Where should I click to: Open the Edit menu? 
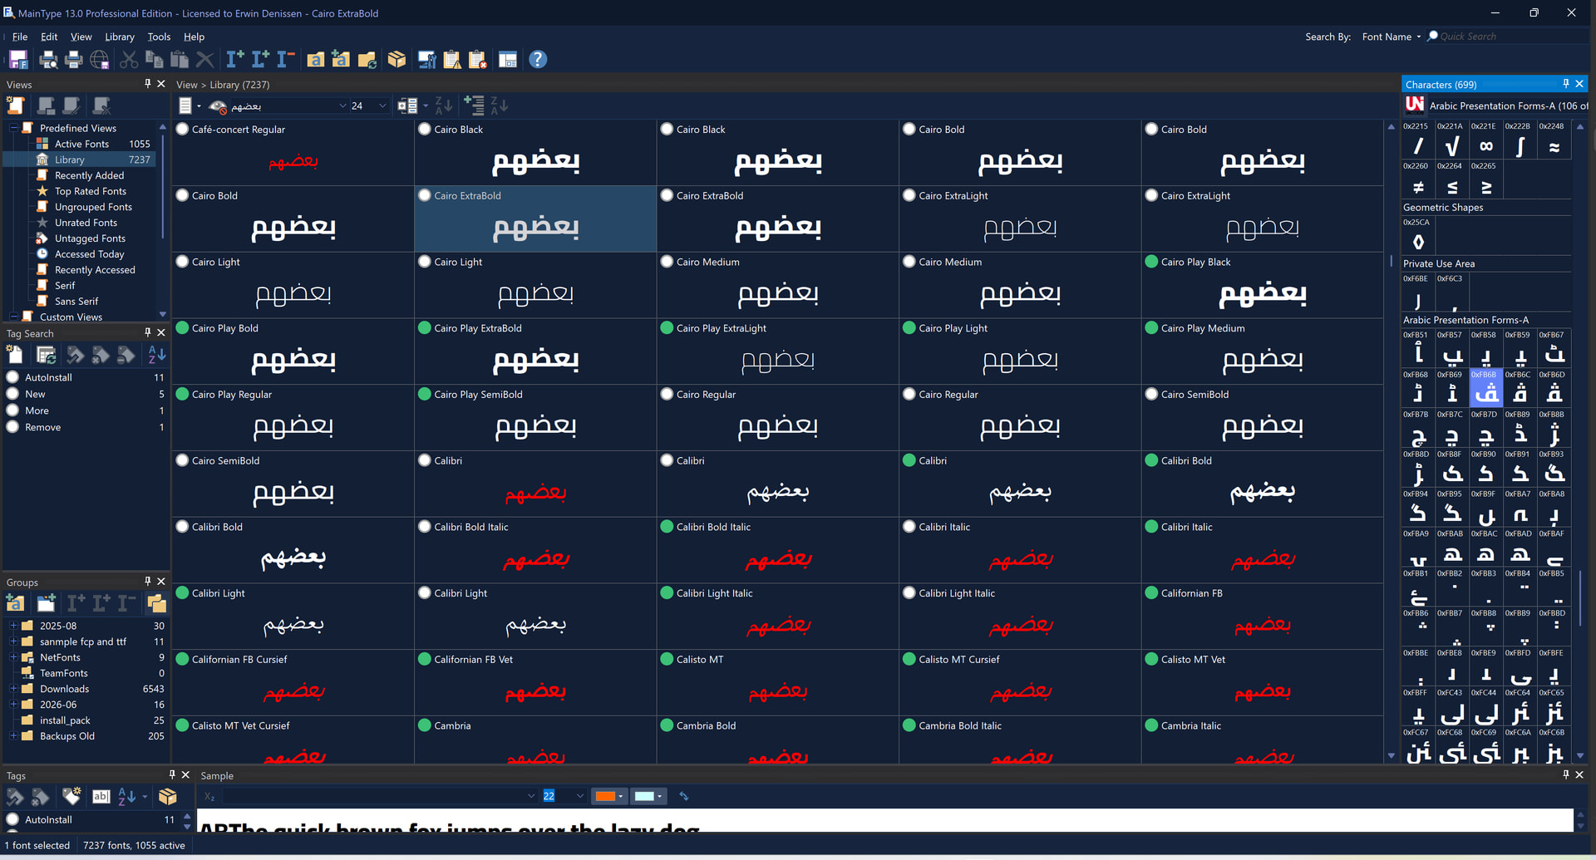pyautogui.click(x=49, y=37)
